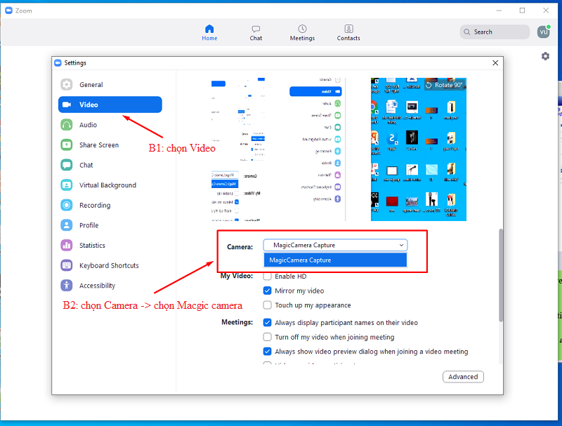Toggle Always display participant names checkbox
562x426 pixels.
coord(267,323)
